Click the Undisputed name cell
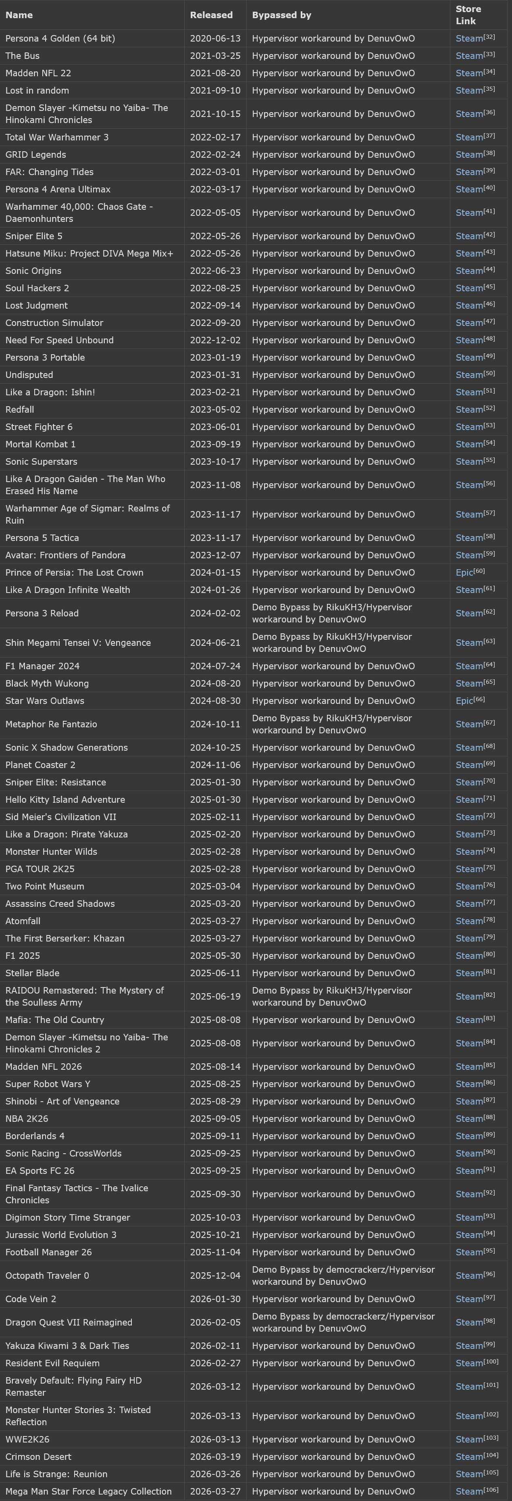512x1501 pixels. pos(92,375)
